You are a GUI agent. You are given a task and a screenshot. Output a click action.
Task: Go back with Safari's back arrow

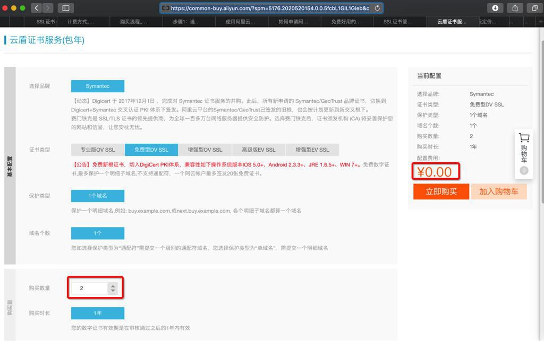point(37,8)
